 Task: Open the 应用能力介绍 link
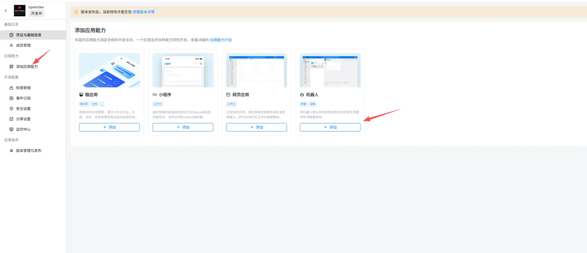tap(221, 39)
